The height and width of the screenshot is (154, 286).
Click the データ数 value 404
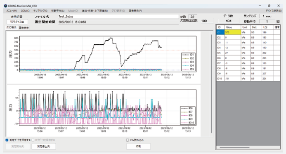[229, 21]
